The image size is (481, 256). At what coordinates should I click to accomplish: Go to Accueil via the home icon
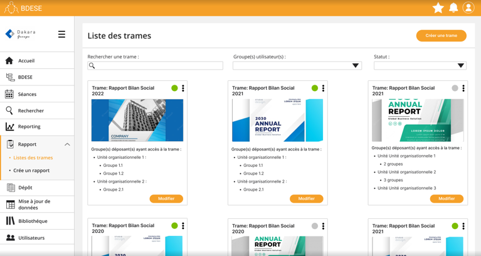coord(9,61)
